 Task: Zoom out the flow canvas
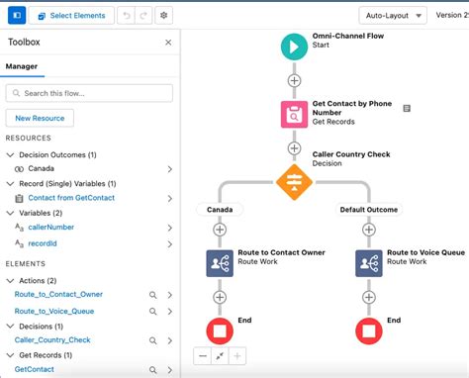coord(203,356)
